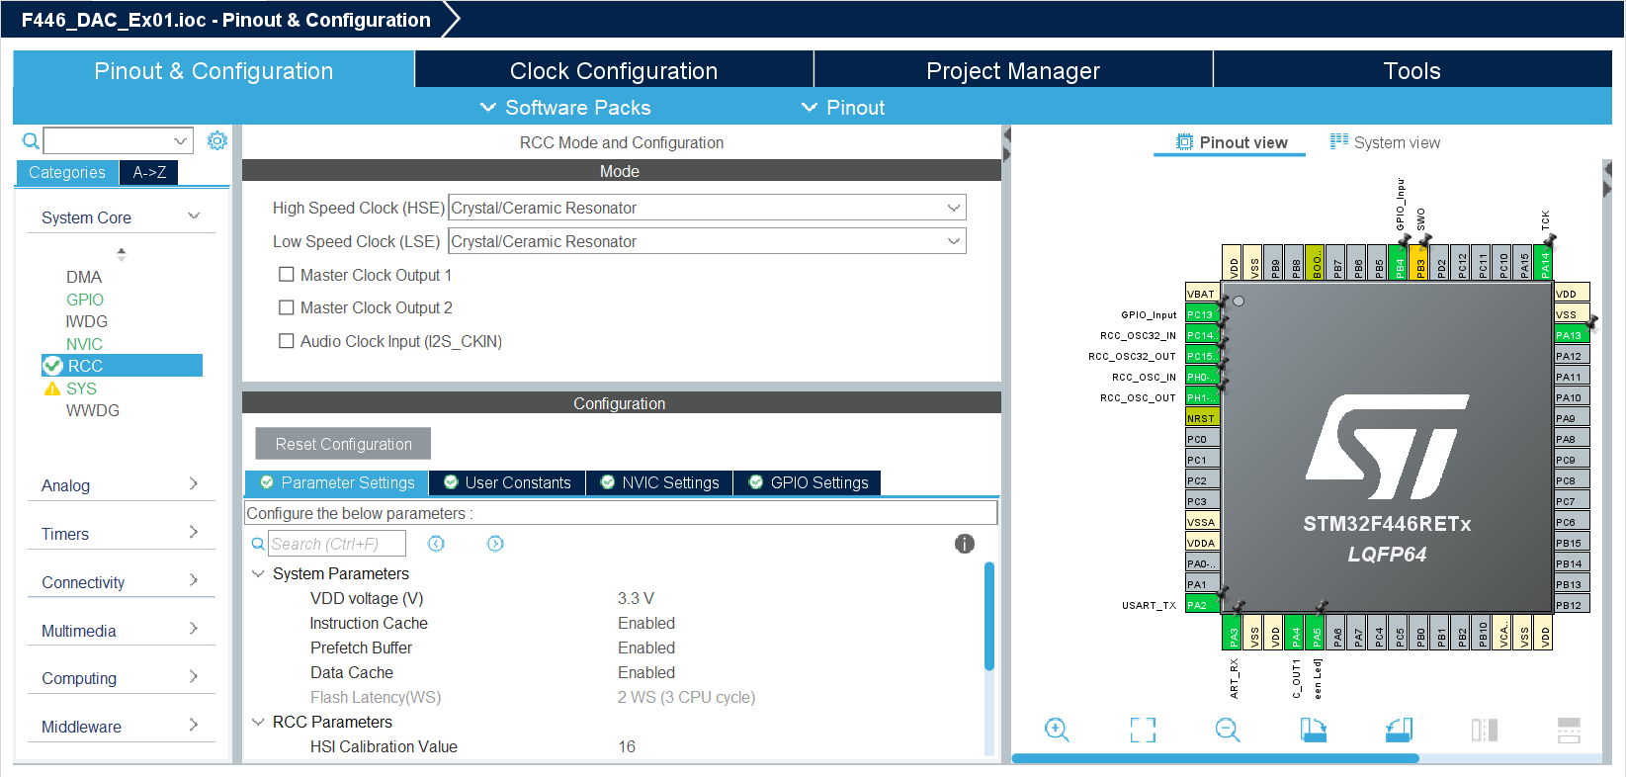Select WWDG in System Core list

[x=93, y=410]
